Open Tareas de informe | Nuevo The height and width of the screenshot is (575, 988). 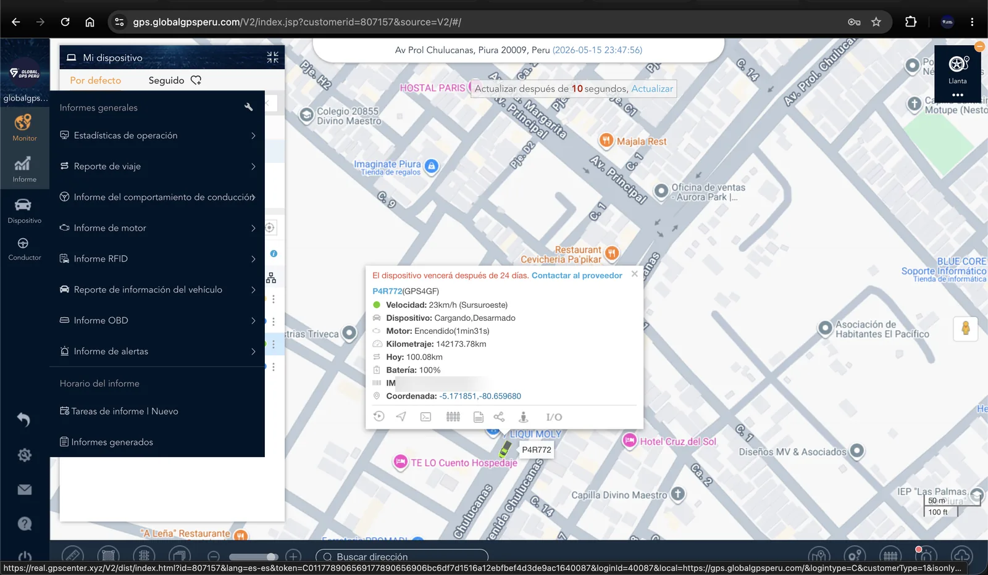119,412
